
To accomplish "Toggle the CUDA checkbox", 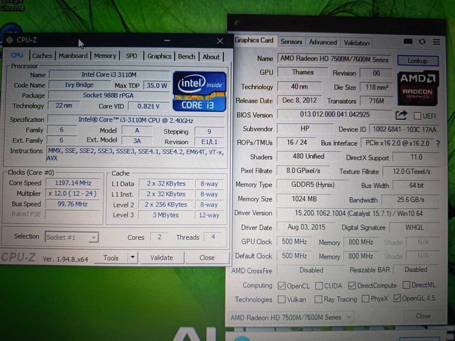I will click(x=319, y=285).
